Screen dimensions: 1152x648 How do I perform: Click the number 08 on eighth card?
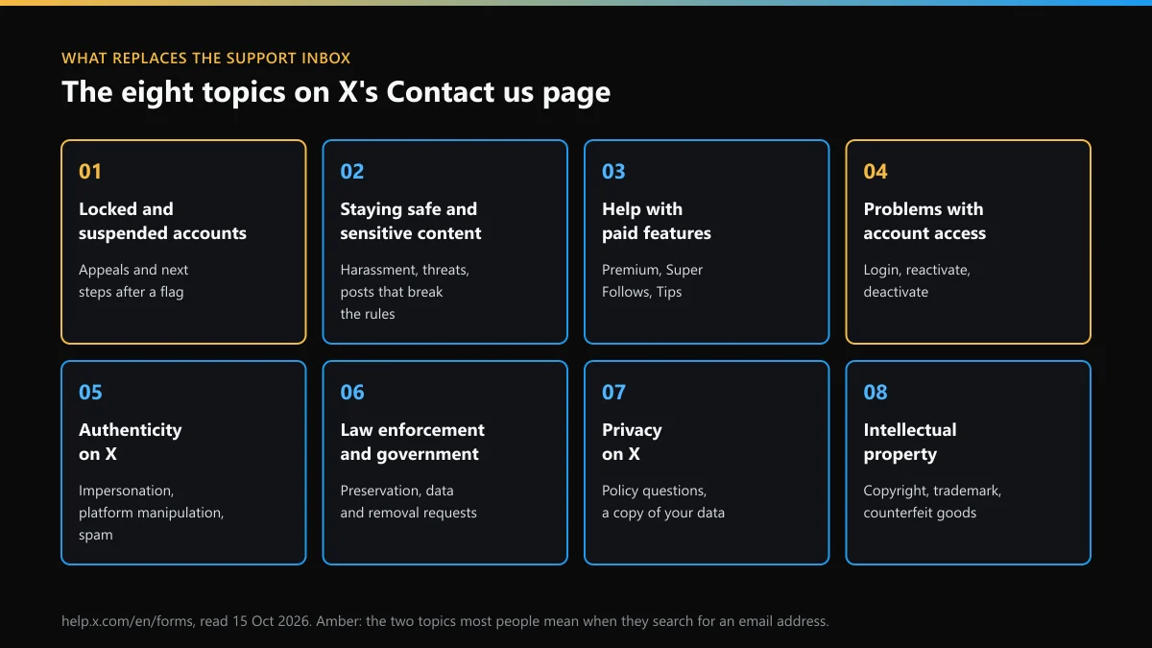point(876,393)
